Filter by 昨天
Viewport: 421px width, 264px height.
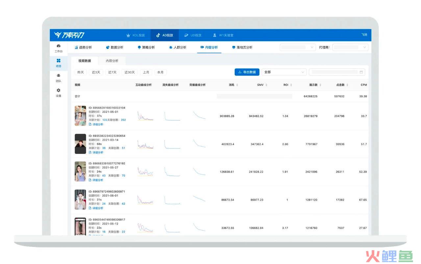coord(81,72)
